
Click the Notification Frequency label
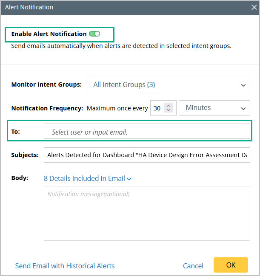(x=47, y=108)
